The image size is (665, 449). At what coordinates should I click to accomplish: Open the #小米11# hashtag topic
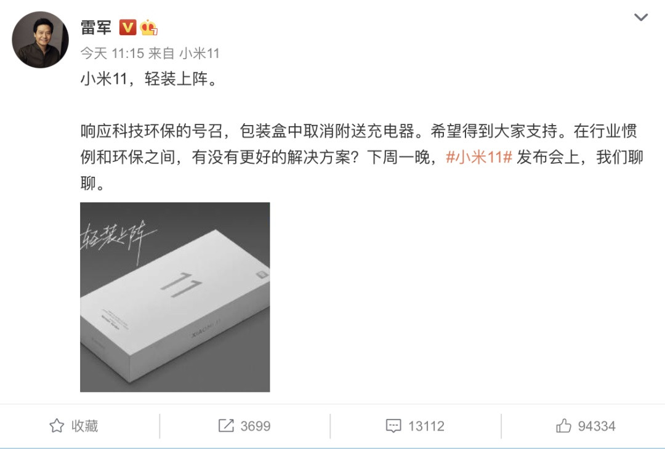tap(479, 158)
